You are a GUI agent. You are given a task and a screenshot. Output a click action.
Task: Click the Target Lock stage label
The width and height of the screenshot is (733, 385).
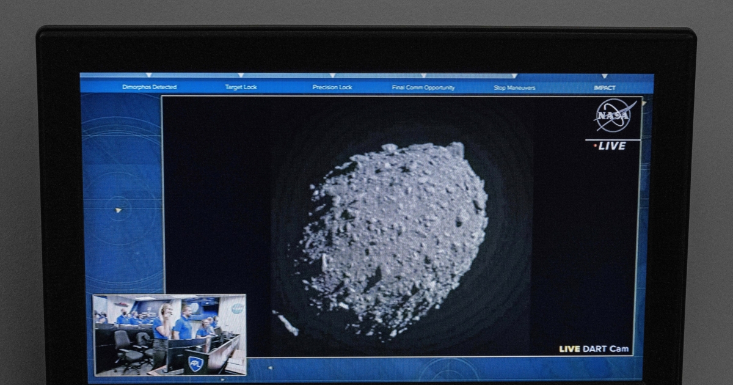point(242,87)
